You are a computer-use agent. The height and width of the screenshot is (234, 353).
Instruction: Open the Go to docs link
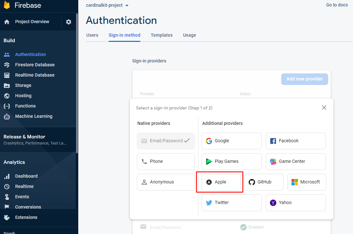click(x=337, y=5)
